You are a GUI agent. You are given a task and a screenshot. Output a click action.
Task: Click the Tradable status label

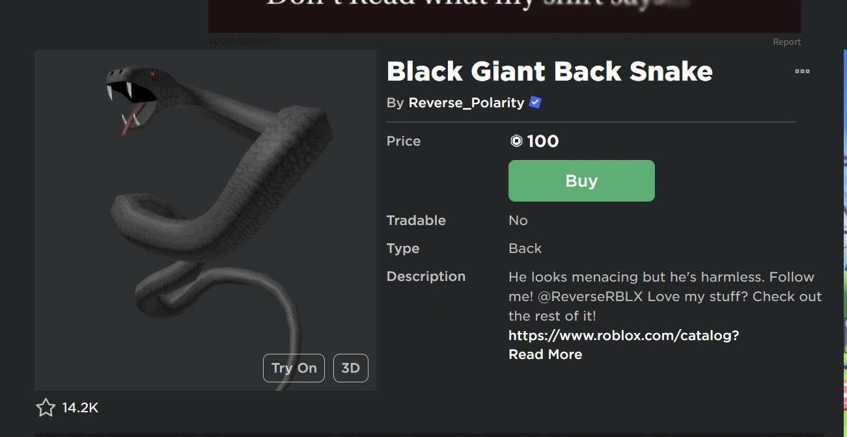[416, 220]
